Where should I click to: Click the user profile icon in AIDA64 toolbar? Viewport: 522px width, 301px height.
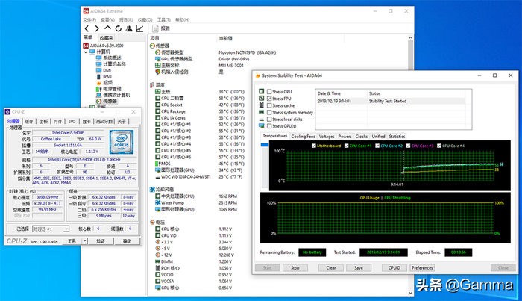[128, 28]
